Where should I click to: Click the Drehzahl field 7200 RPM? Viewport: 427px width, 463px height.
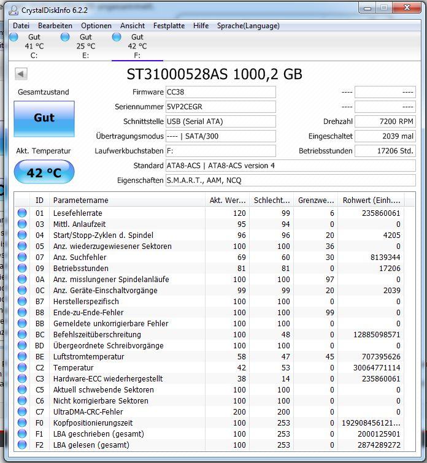pyautogui.click(x=385, y=121)
